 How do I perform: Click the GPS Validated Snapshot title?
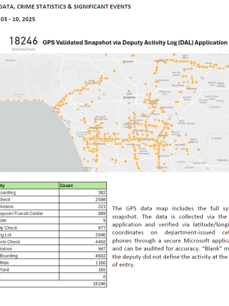click(x=135, y=42)
